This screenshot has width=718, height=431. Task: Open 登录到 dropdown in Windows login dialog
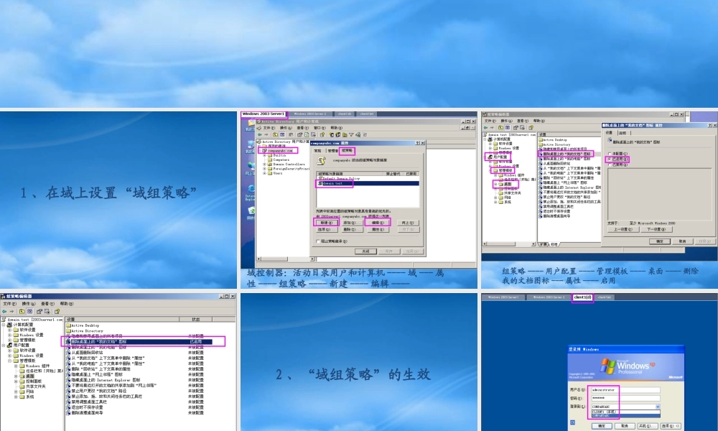(658, 407)
